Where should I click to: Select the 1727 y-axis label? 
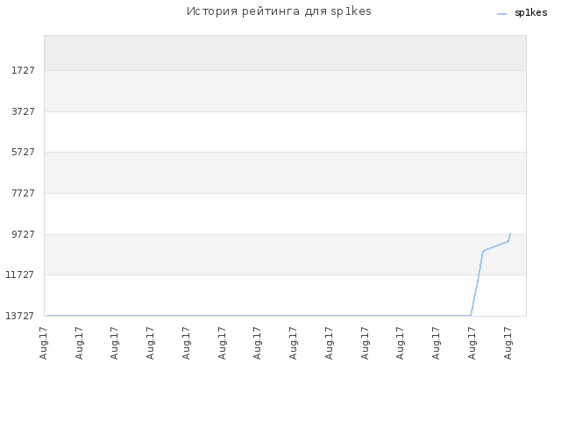pyautogui.click(x=24, y=70)
